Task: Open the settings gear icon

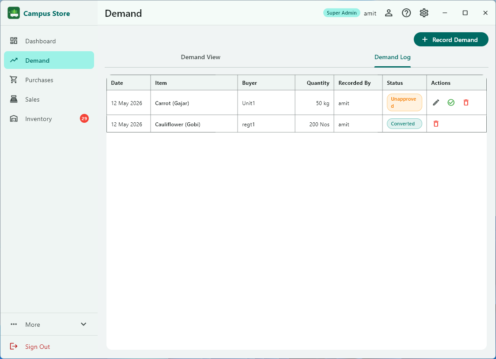Action: coord(424,13)
